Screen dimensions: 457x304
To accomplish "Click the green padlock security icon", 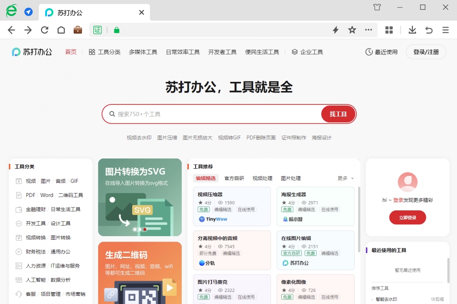I will [117, 30].
